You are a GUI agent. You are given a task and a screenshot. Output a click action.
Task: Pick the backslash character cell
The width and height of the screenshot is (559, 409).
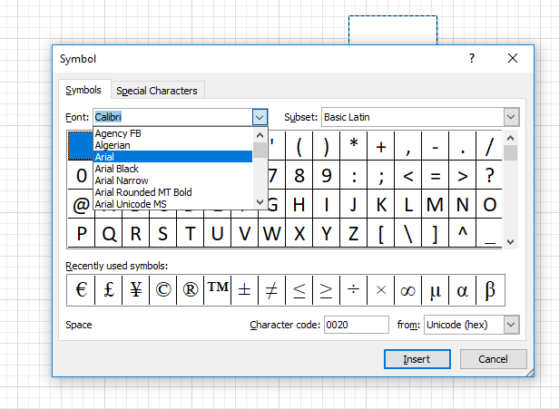click(x=407, y=233)
